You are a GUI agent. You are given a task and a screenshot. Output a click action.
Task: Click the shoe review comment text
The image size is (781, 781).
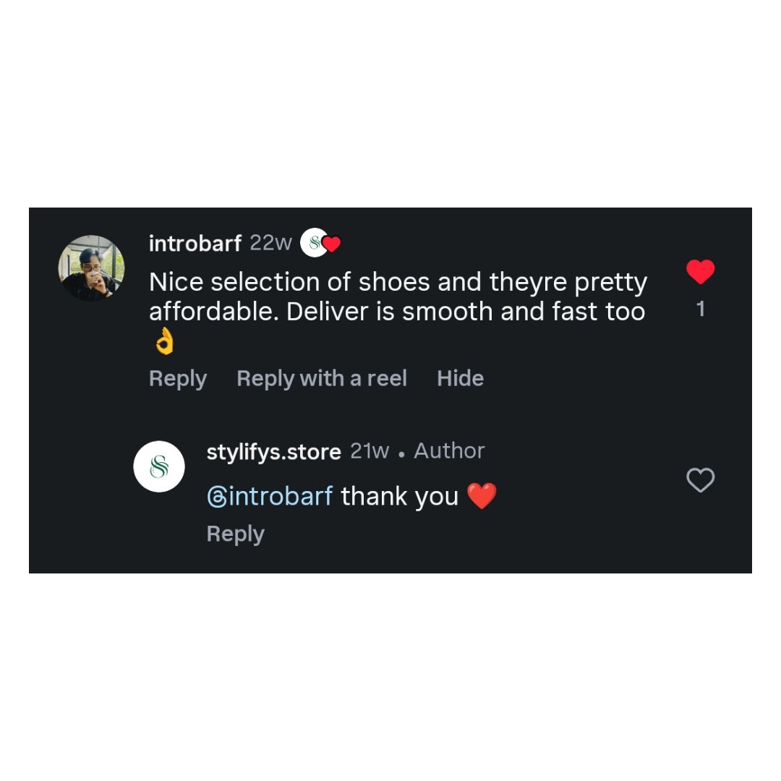398,296
